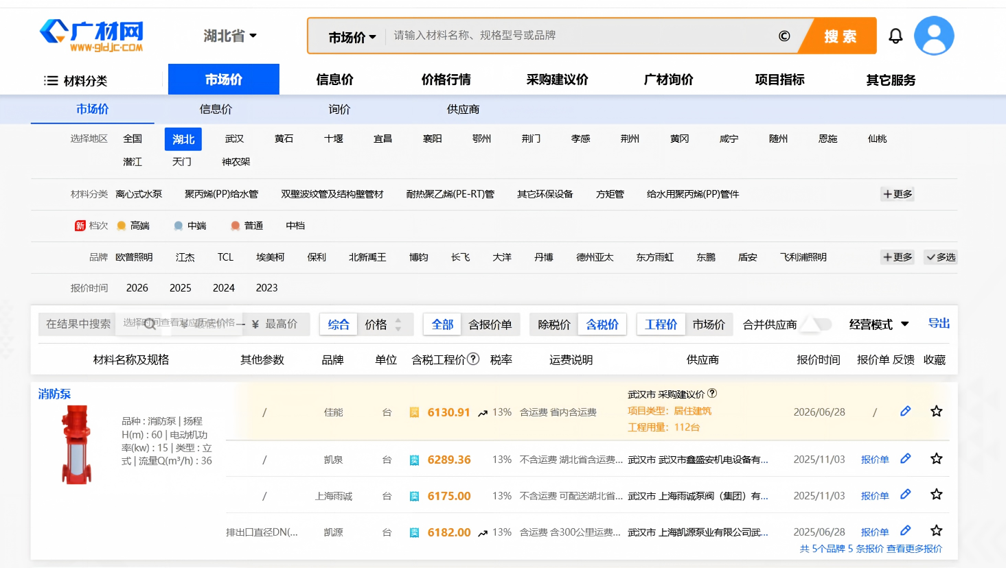1006x568 pixels.
Task: Select year 2025 in 报价时间
Action: (x=181, y=288)
